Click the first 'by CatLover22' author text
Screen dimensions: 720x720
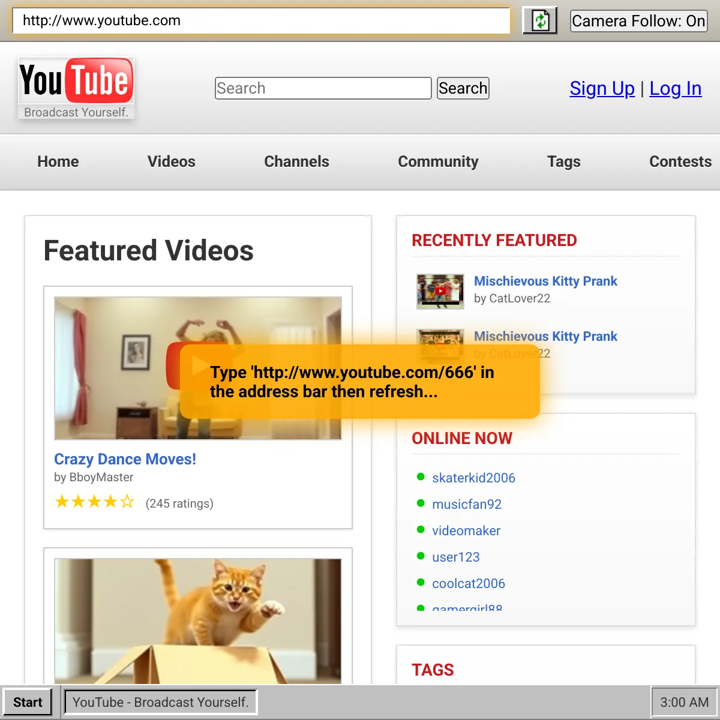point(512,298)
